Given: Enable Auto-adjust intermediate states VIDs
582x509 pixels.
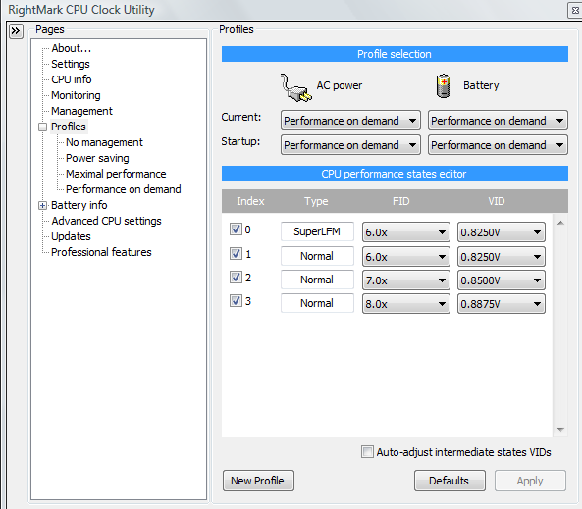Looking at the screenshot, I should pyautogui.click(x=367, y=452).
